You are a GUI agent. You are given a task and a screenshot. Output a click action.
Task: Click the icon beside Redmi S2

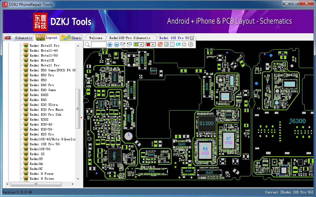(26, 154)
